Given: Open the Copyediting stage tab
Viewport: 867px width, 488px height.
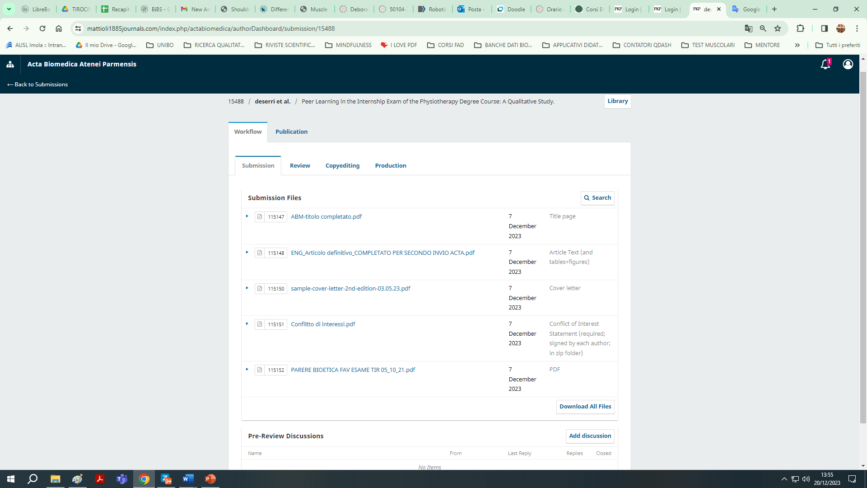Looking at the screenshot, I should 342,166.
